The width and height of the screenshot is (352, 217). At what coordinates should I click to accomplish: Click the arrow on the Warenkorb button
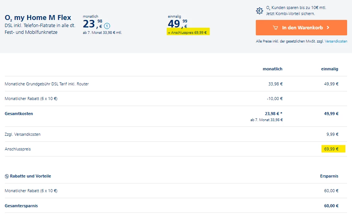click(328, 27)
